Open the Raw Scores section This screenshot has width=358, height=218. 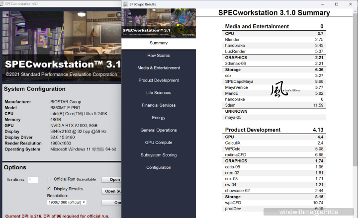pos(159,56)
